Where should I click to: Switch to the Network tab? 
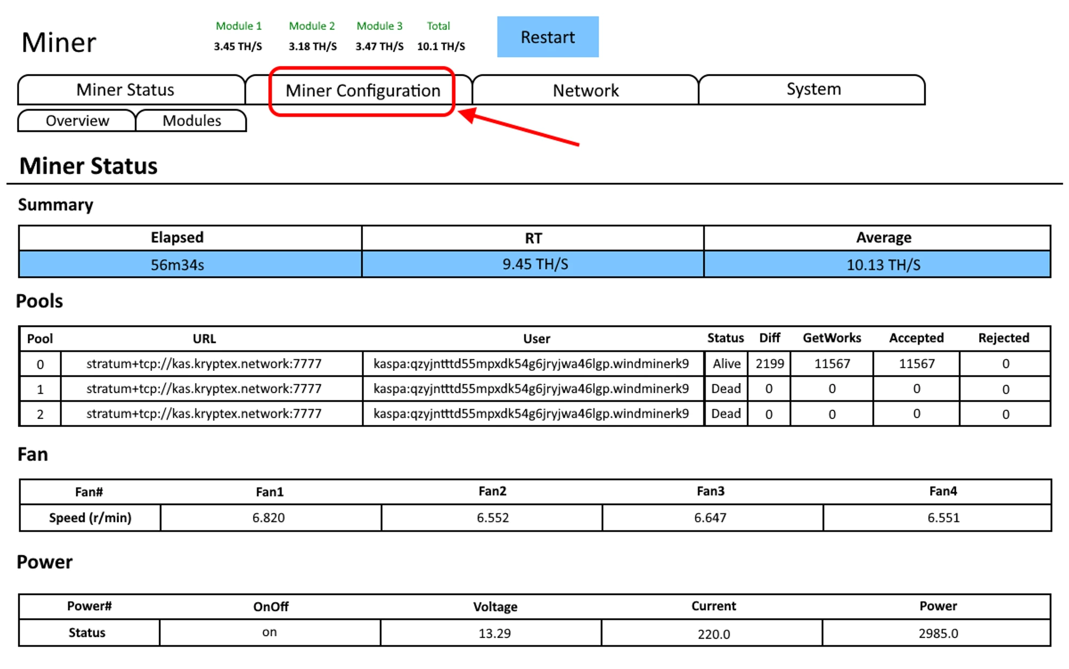(x=585, y=90)
